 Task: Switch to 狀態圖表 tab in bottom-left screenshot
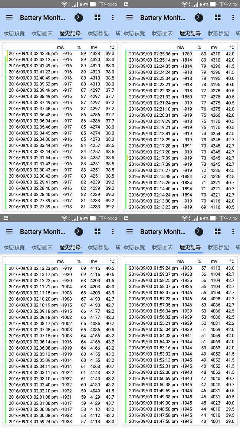tap(42, 247)
